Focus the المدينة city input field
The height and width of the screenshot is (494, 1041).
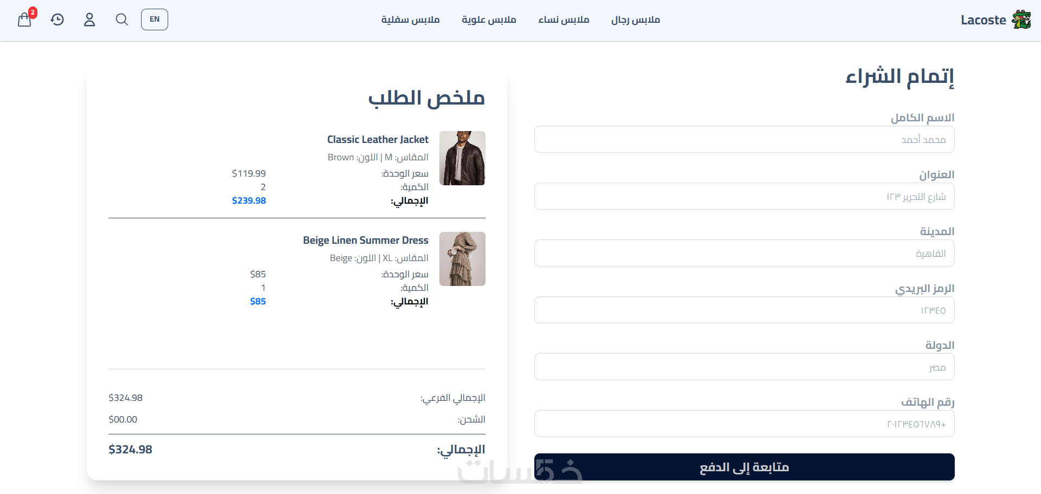[x=744, y=253]
